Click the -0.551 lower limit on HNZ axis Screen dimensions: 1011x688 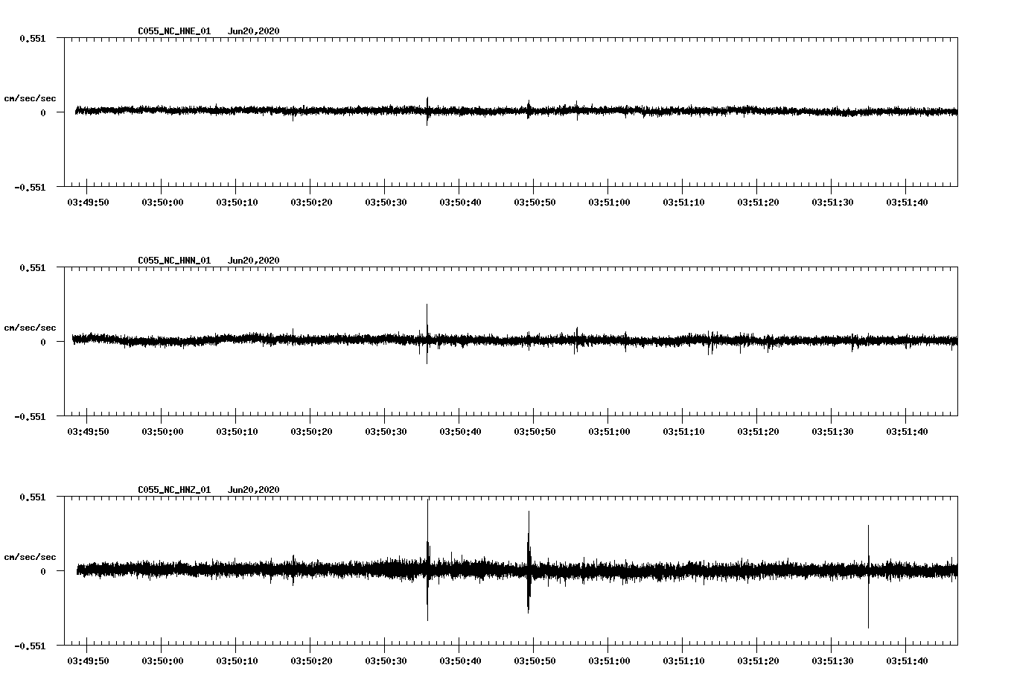pos(30,646)
